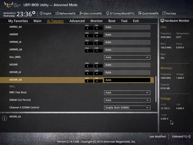Switch to My Favorites tab
The width and height of the screenshot is (193, 145).
click(18, 21)
